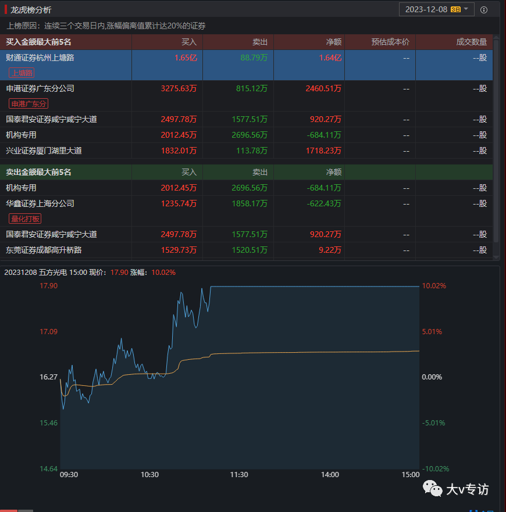Click the 龙虎榜分析 title
Viewport: 506px width, 512px height.
(31, 10)
